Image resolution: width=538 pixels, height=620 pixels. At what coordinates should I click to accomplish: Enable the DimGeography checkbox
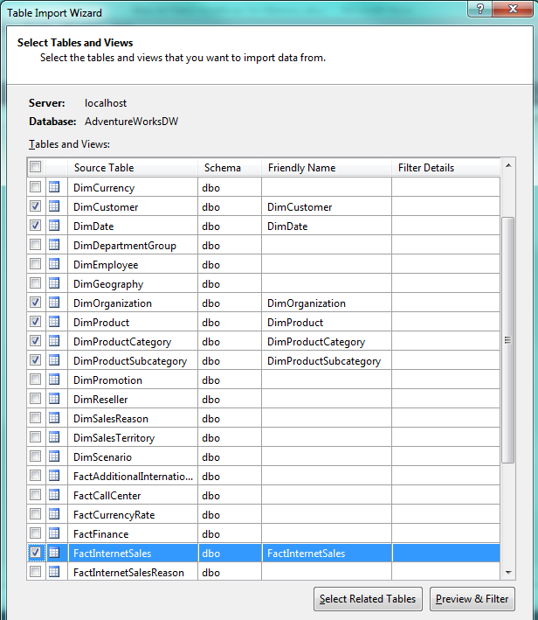click(35, 284)
